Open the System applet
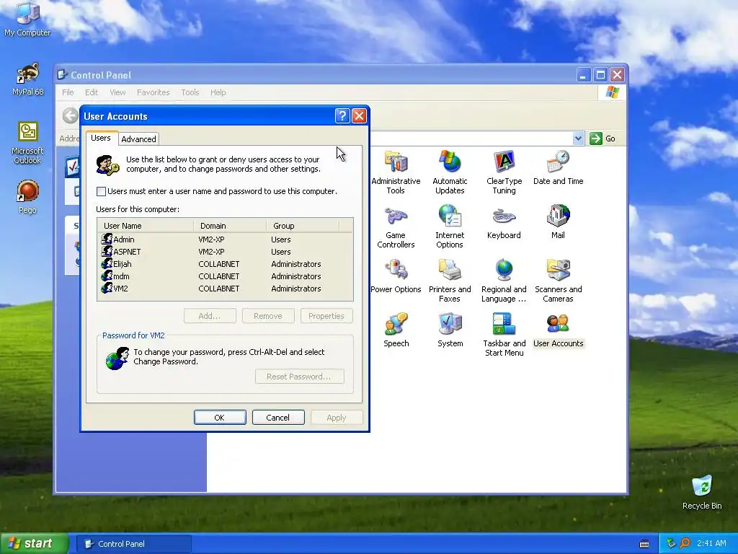738x554 pixels. click(x=450, y=330)
